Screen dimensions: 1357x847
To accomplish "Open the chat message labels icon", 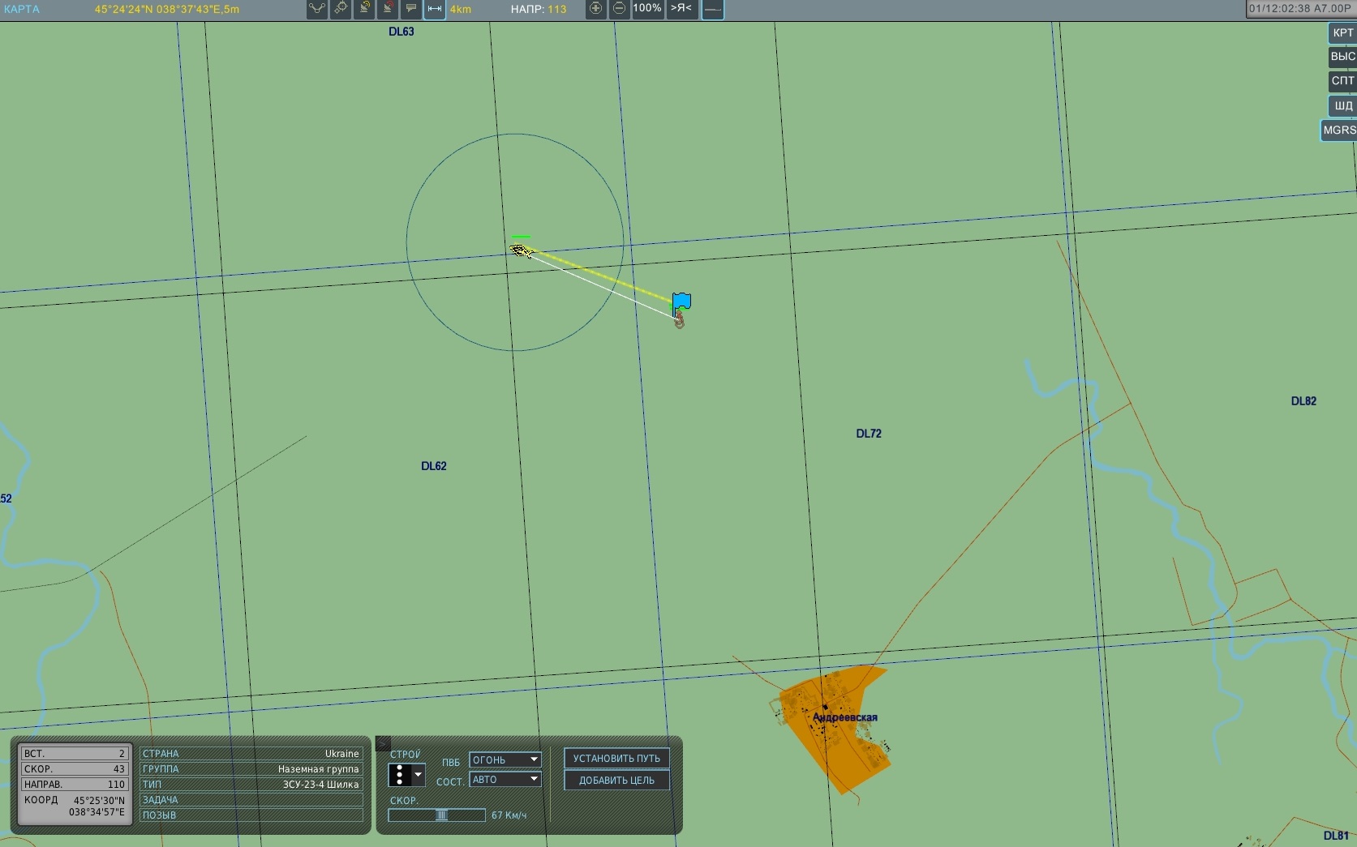I will (411, 9).
